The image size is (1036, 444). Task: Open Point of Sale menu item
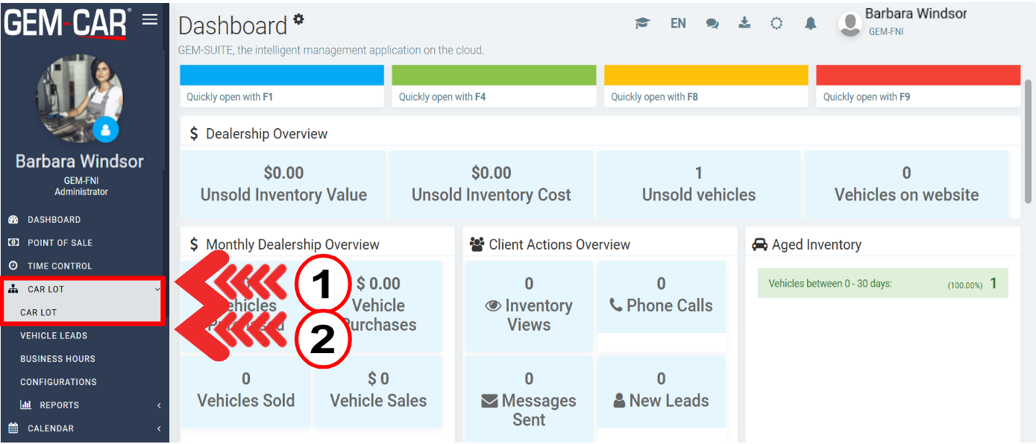point(60,243)
